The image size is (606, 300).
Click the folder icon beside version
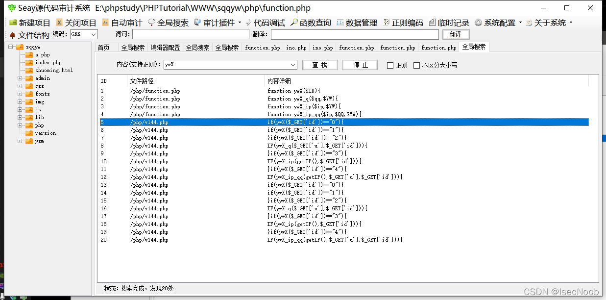(29, 133)
